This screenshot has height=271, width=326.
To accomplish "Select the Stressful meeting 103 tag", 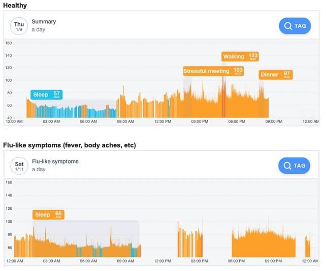I will pos(213,71).
